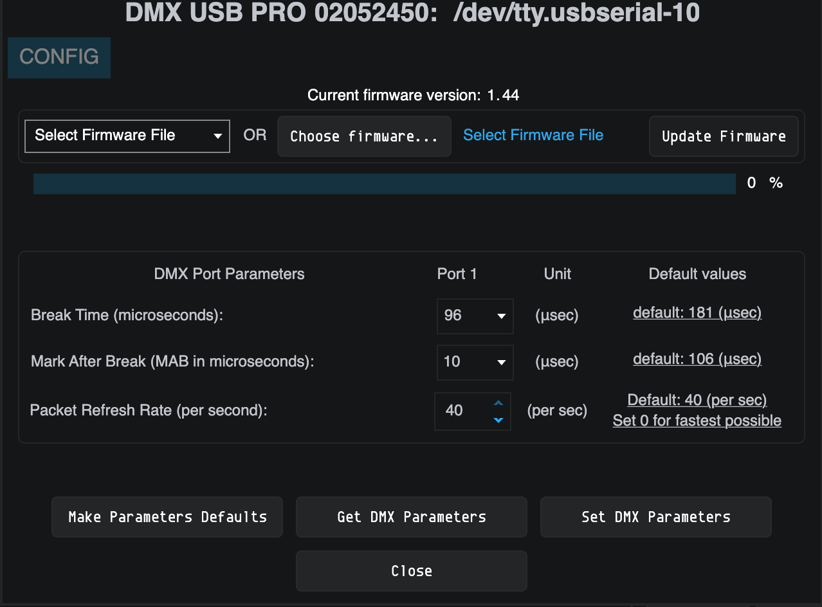Click the Choose firmware button
822x607 pixels.
click(x=364, y=136)
